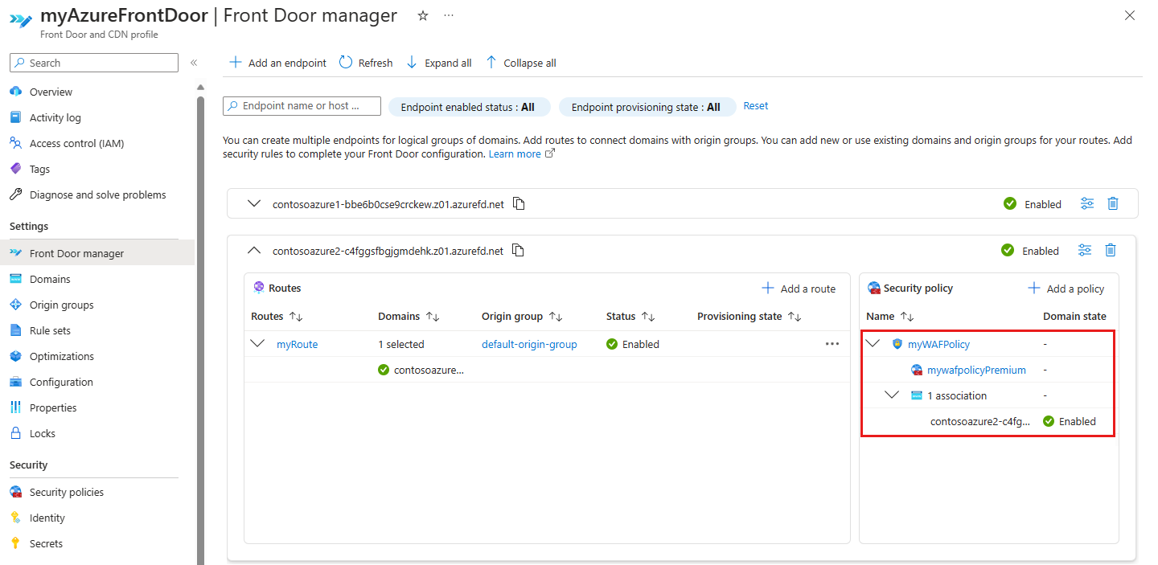Delete contosoazure2 endpoint with trash icon
Image resolution: width=1158 pixels, height=565 pixels.
pyautogui.click(x=1111, y=251)
